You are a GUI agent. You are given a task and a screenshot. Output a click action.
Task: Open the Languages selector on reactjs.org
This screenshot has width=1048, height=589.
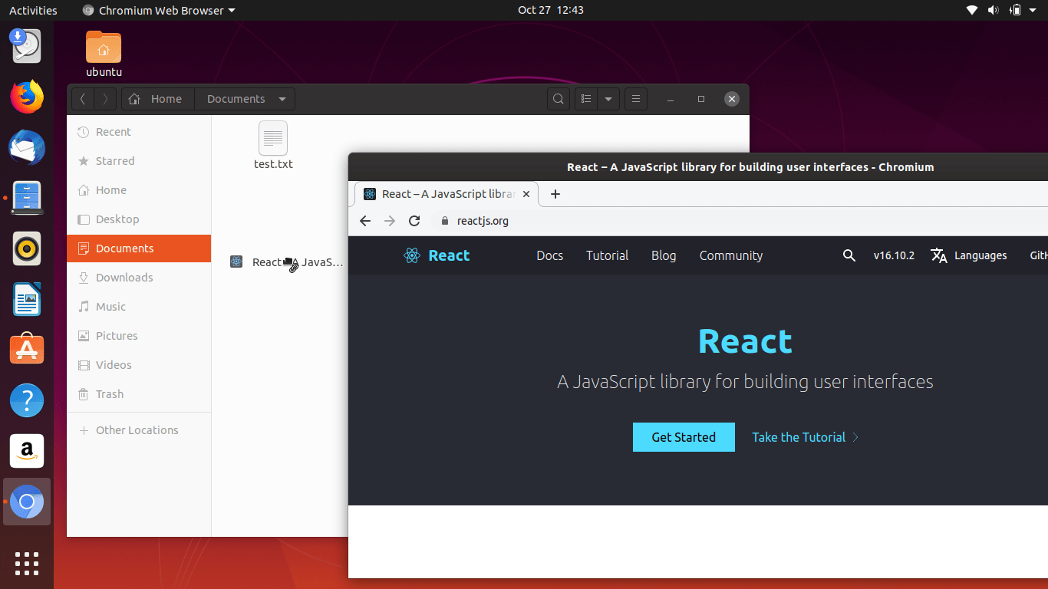969,255
